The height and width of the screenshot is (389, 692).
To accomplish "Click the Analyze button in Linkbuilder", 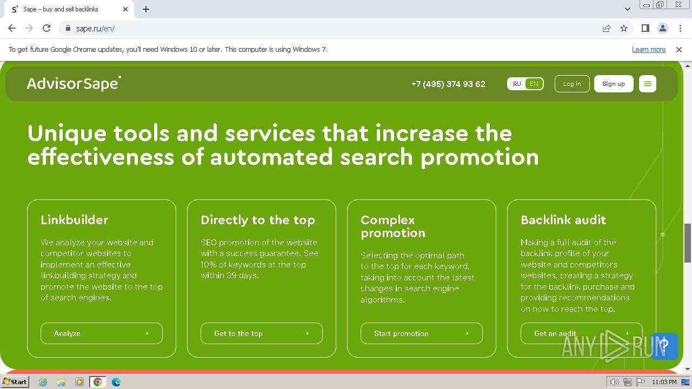I will [102, 333].
